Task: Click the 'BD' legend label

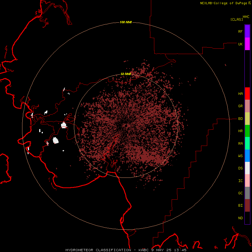Action: (240, 119)
